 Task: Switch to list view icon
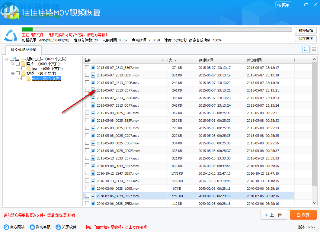[306, 49]
